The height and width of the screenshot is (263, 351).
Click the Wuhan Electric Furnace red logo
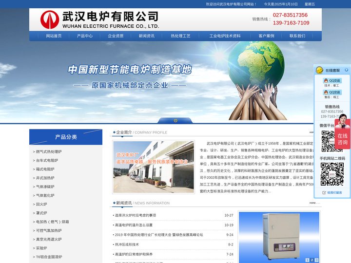(x=50, y=19)
